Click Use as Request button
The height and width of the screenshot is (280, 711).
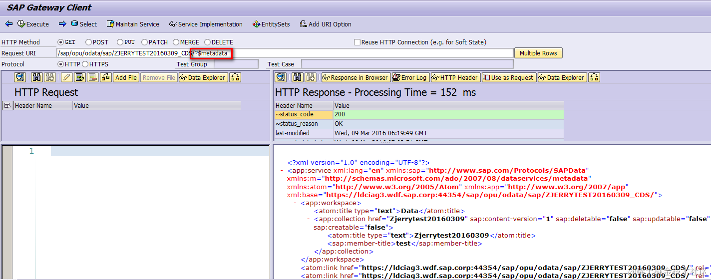coord(509,77)
